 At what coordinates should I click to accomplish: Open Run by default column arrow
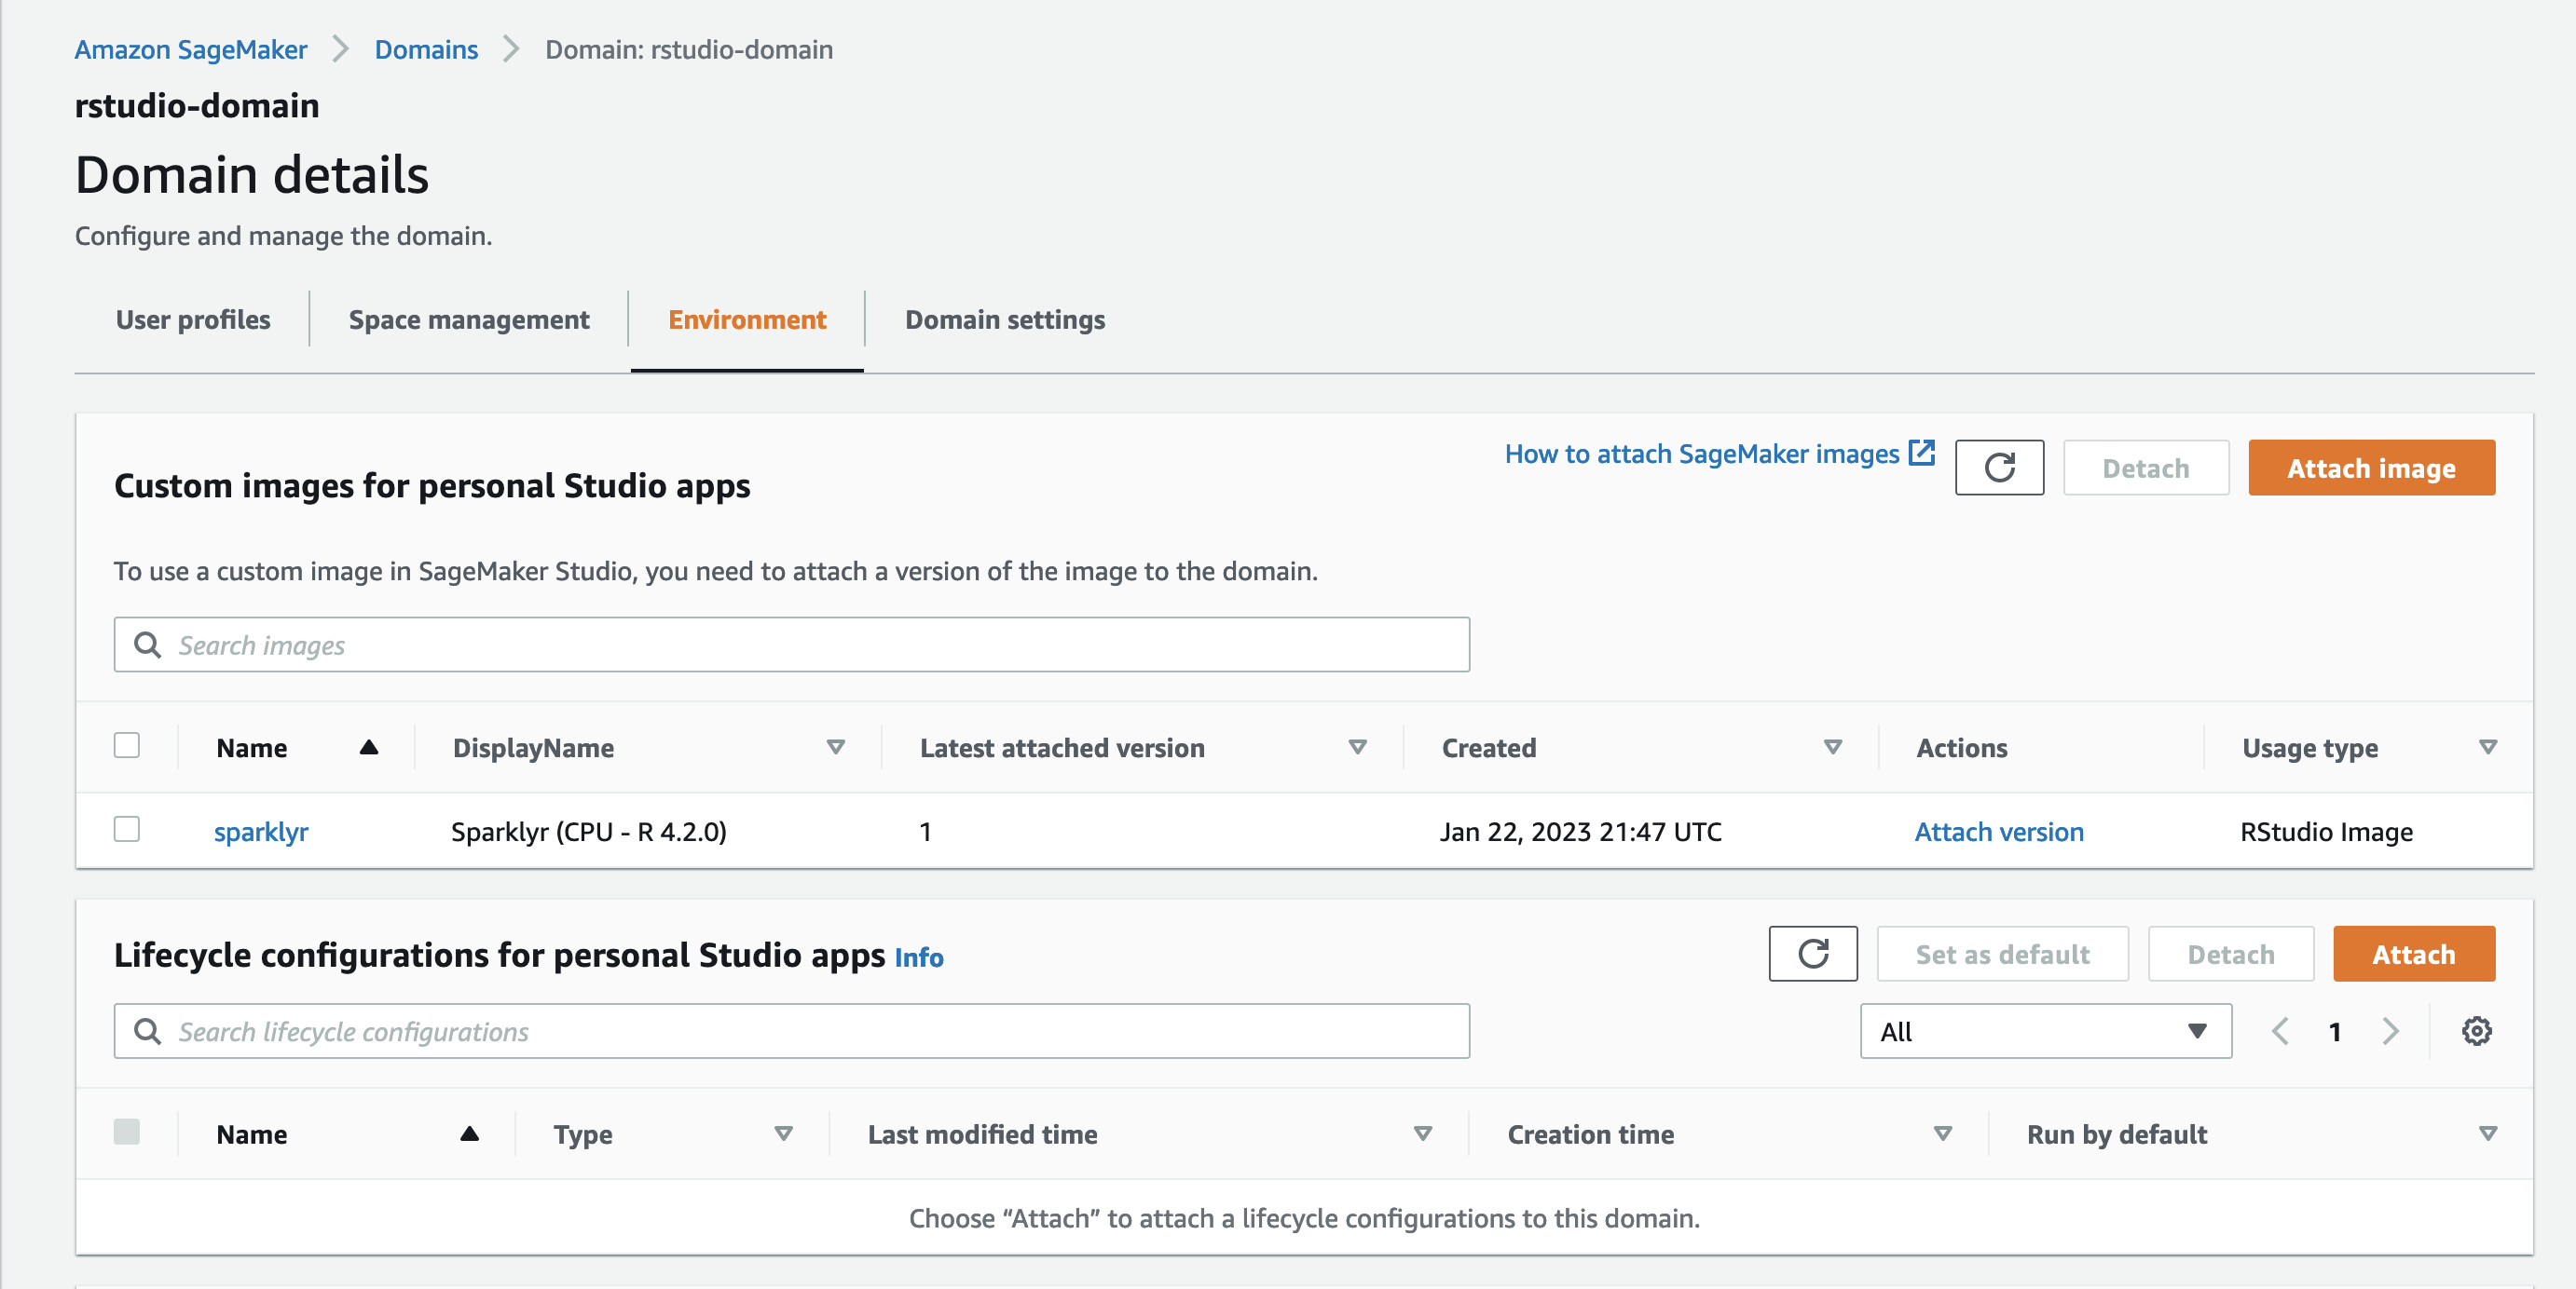2488,1134
